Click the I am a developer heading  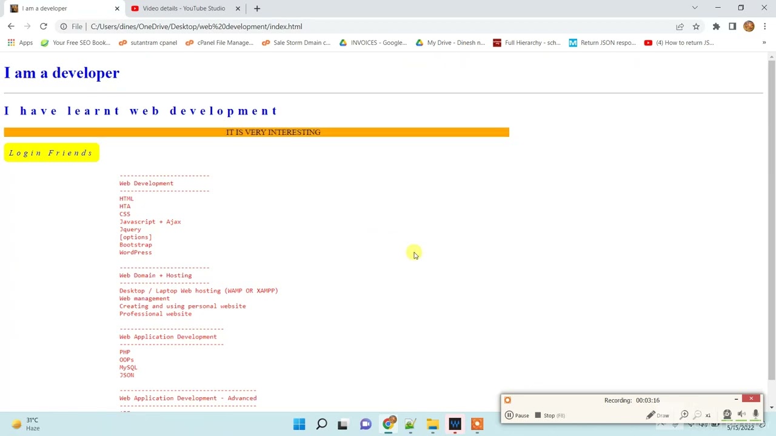(x=62, y=73)
